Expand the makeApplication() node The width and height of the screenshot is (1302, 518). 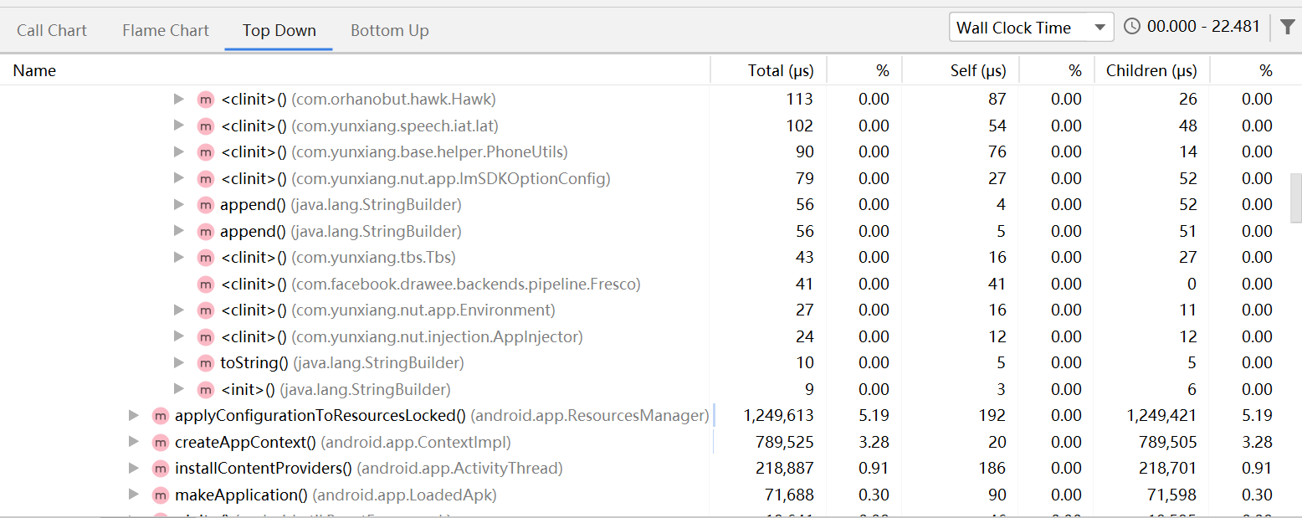tap(133, 495)
